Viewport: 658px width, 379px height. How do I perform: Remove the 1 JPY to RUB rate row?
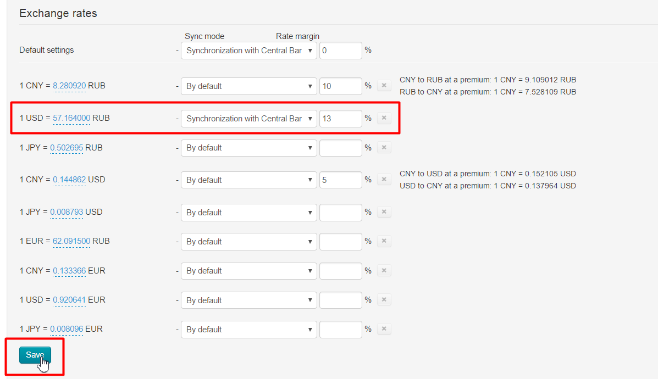click(384, 147)
